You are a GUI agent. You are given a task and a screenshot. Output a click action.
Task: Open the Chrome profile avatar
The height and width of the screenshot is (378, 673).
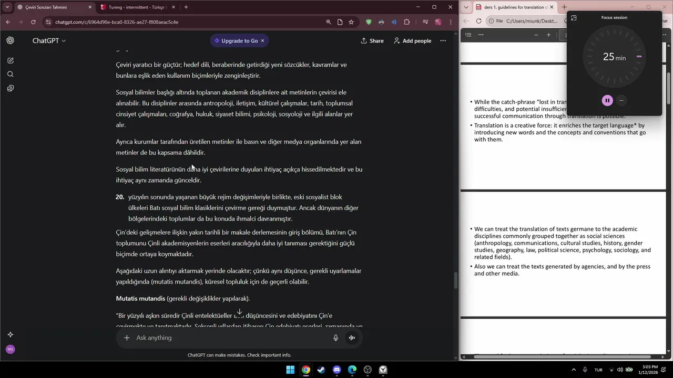(438, 22)
